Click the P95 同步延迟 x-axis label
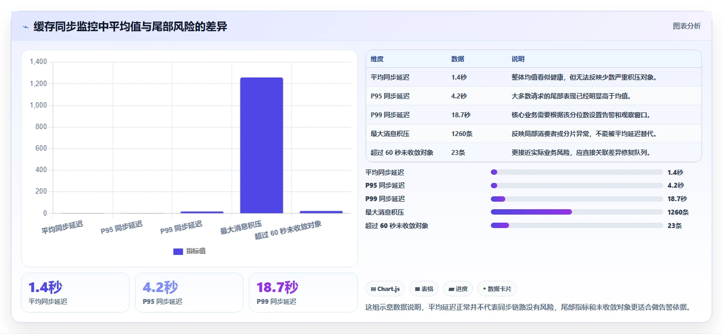The image size is (723, 334). 122,228
